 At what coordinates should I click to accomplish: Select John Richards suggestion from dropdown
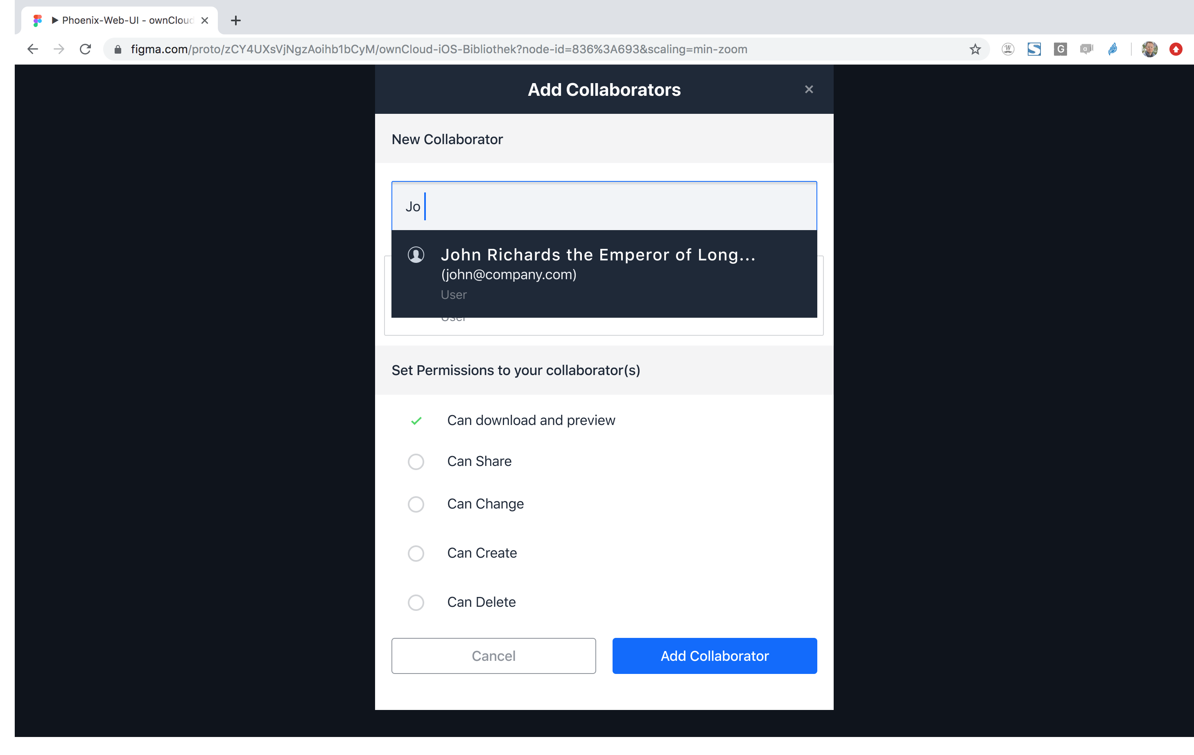[x=604, y=274]
